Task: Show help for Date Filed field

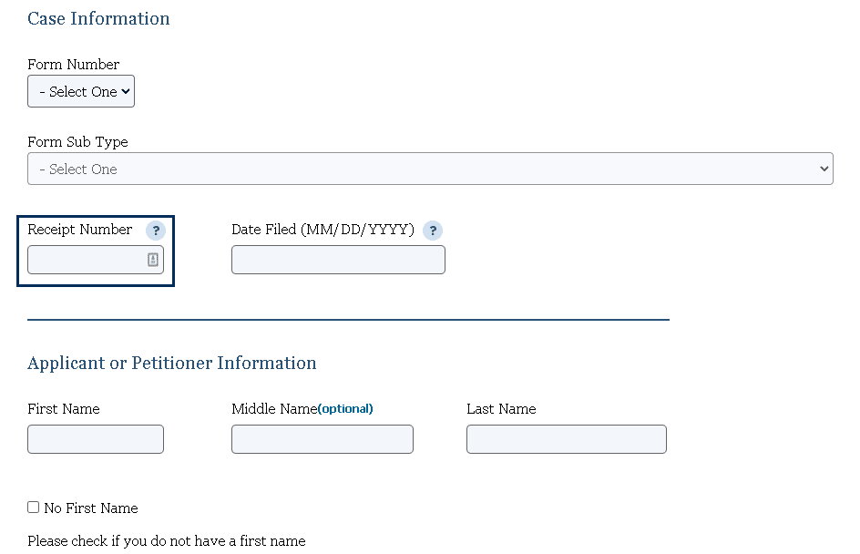Action: click(433, 231)
